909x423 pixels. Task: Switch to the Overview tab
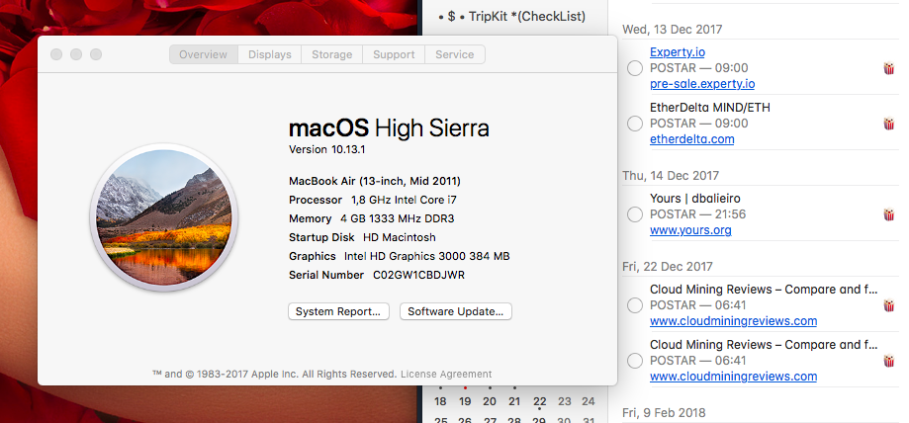204,54
